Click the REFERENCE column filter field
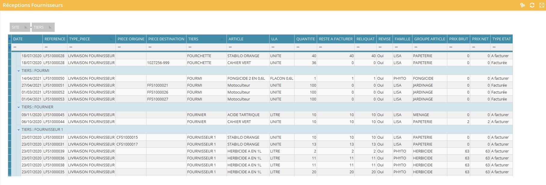The height and width of the screenshot is (185, 546). pyautogui.click(x=57, y=47)
